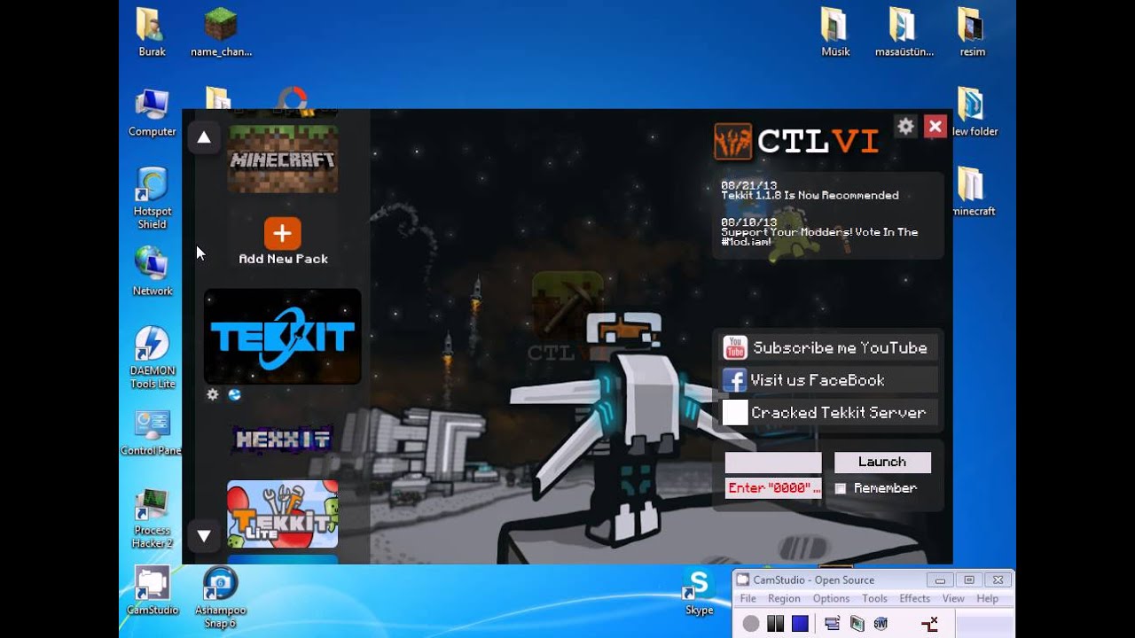Select Control Panel desktop icon
1135x638 pixels.
(x=152, y=431)
